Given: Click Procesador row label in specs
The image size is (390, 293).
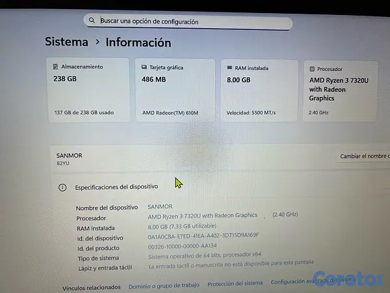Looking at the screenshot, I should coord(91,219).
